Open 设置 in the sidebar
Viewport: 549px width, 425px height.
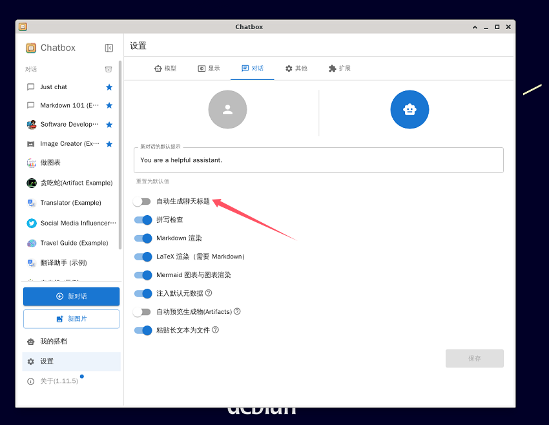pos(72,361)
